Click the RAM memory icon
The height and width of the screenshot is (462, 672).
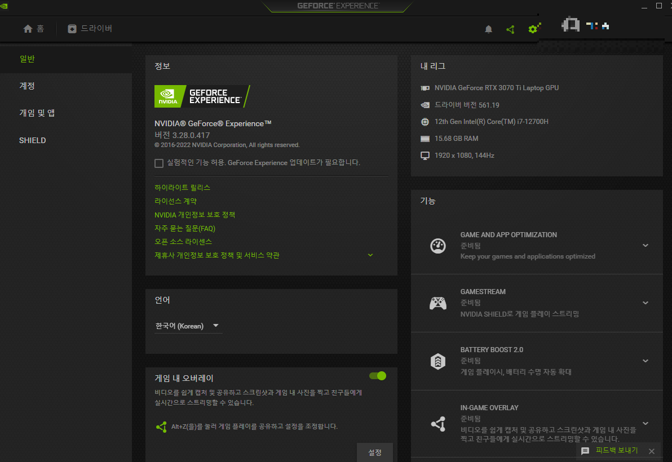click(425, 139)
